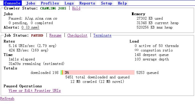Select the 5.14 URIs/sec rate line

click(x=32, y=46)
